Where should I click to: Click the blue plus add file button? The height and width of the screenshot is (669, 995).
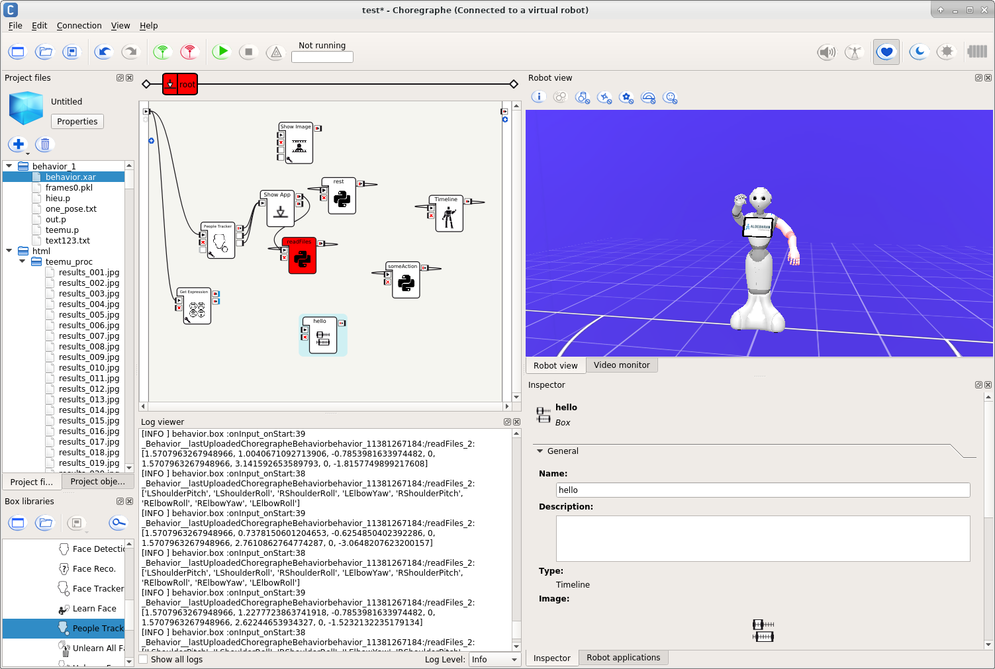[x=19, y=144]
